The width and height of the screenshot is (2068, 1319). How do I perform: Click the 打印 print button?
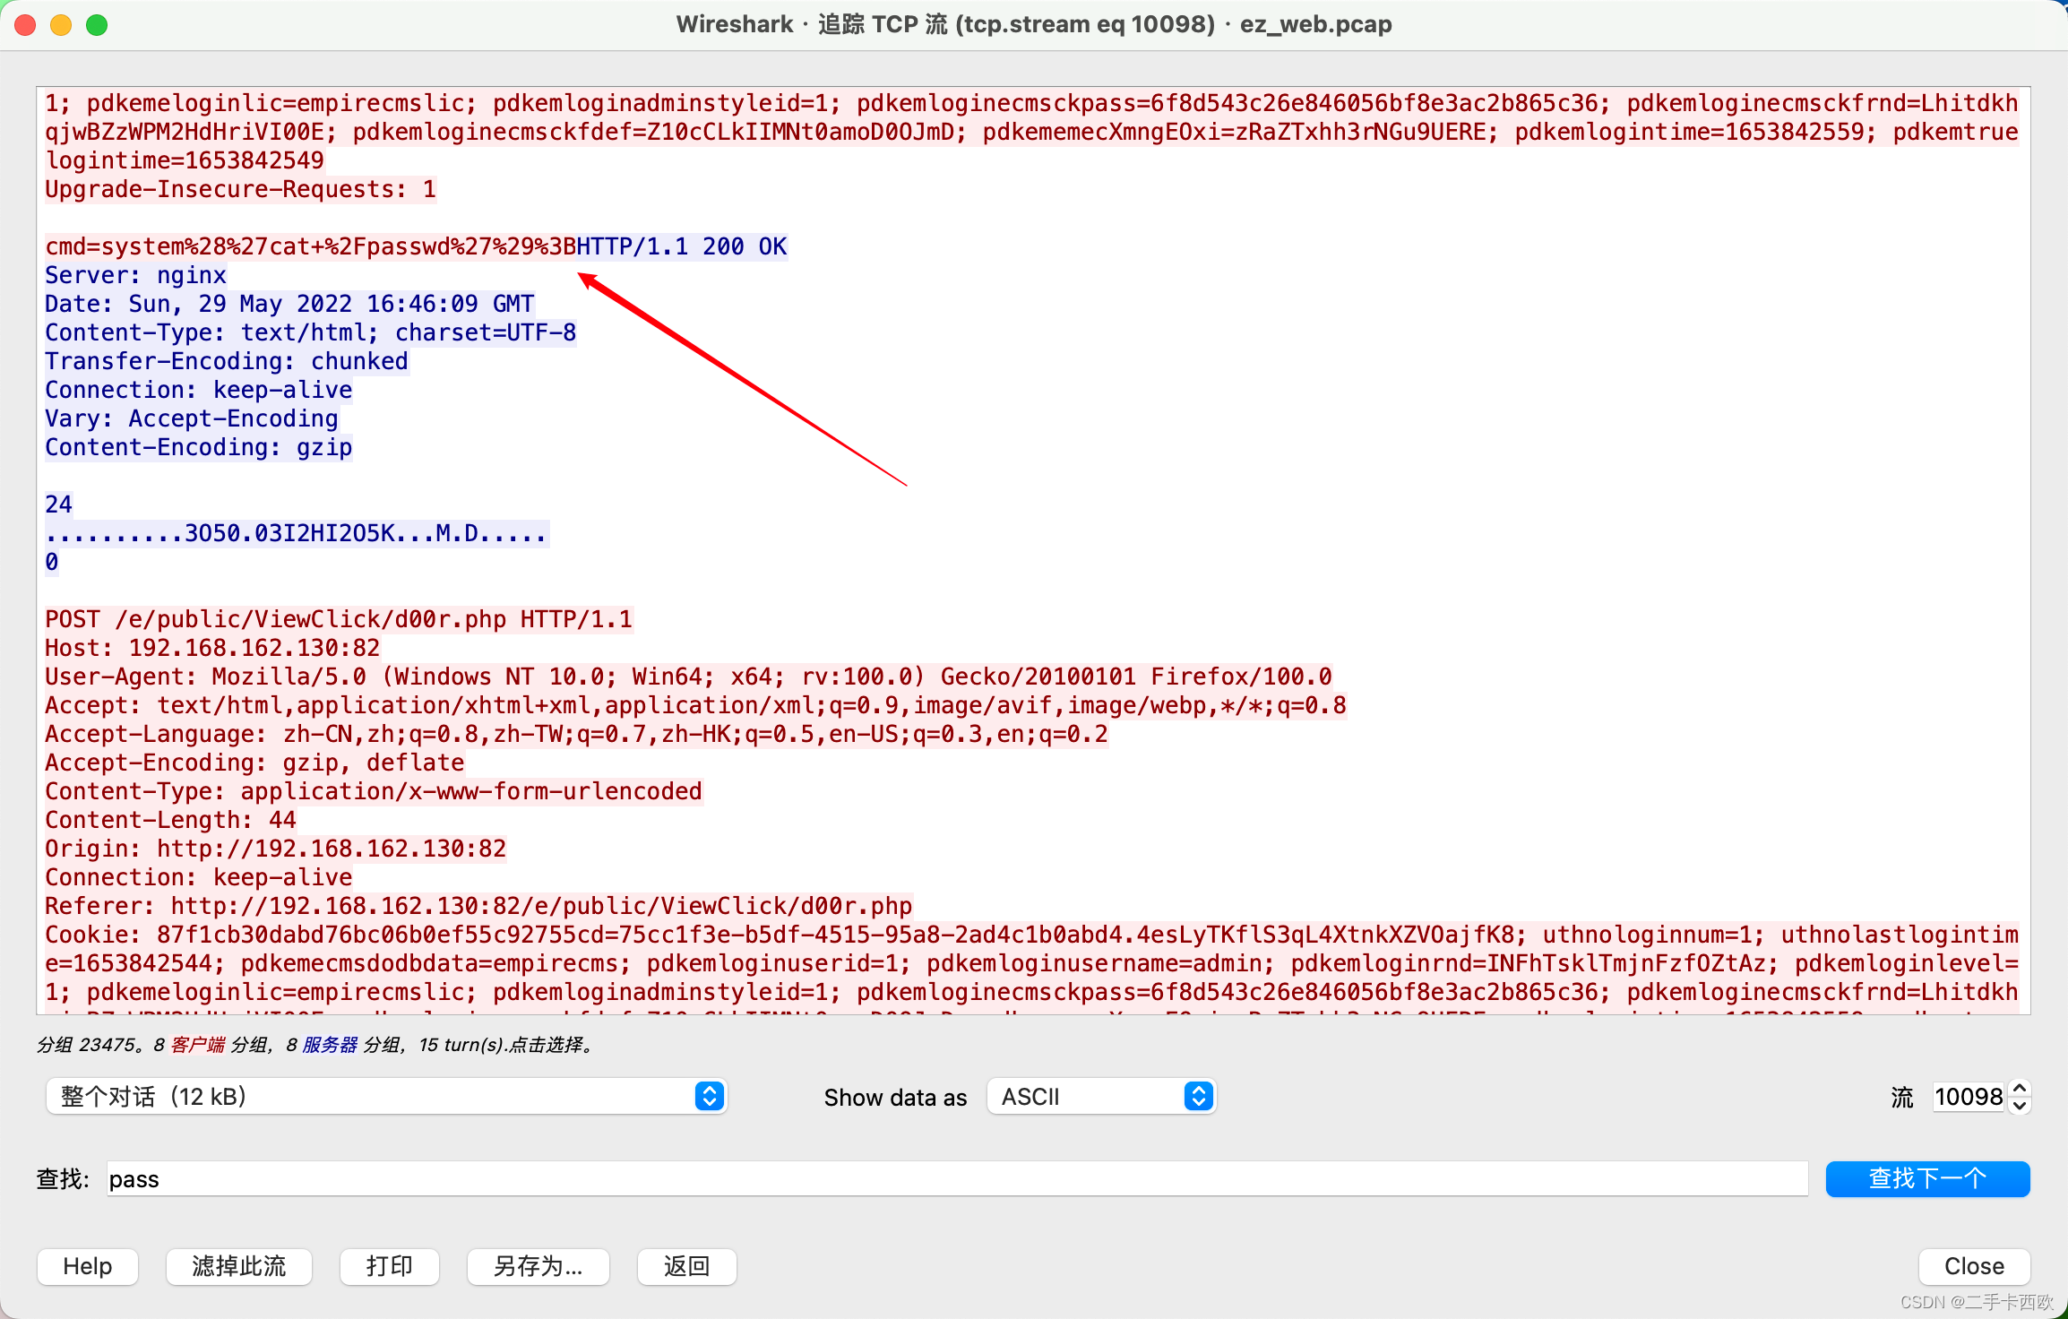(389, 1266)
